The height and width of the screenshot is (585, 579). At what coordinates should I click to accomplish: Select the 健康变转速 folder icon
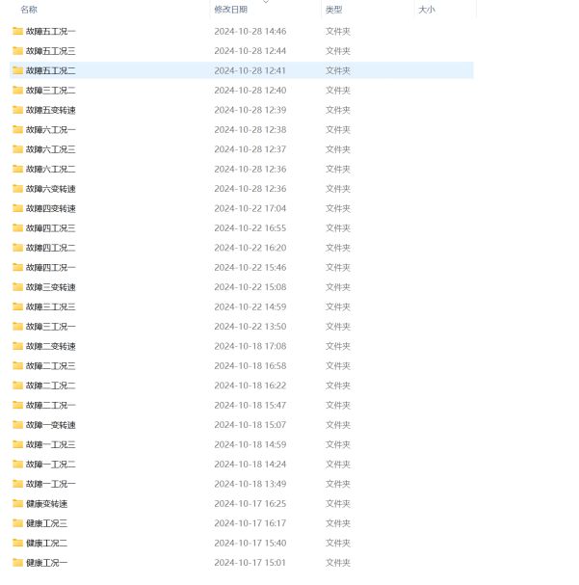[17, 503]
